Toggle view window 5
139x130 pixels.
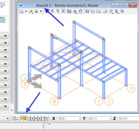36,118
